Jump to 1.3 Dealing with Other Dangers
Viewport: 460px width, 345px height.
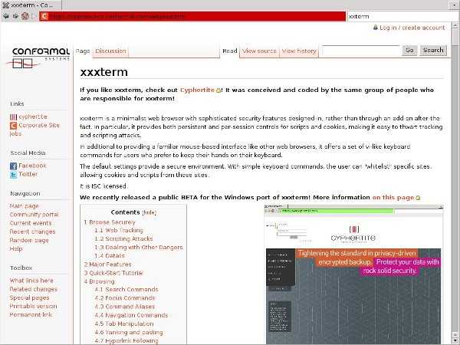[x=139, y=248]
